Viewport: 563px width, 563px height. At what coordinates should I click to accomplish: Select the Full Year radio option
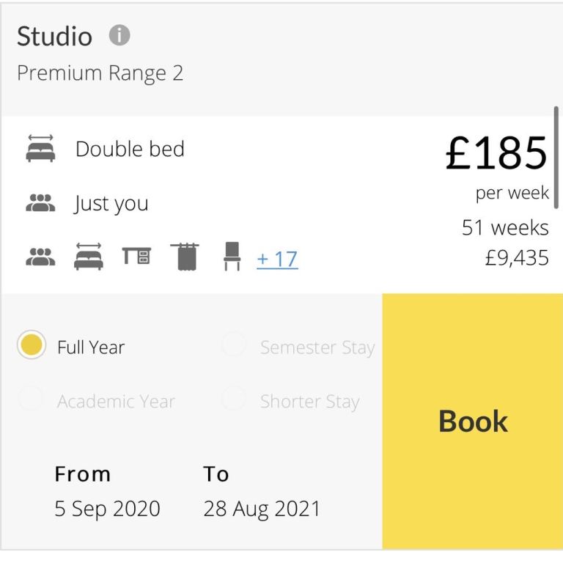point(32,345)
